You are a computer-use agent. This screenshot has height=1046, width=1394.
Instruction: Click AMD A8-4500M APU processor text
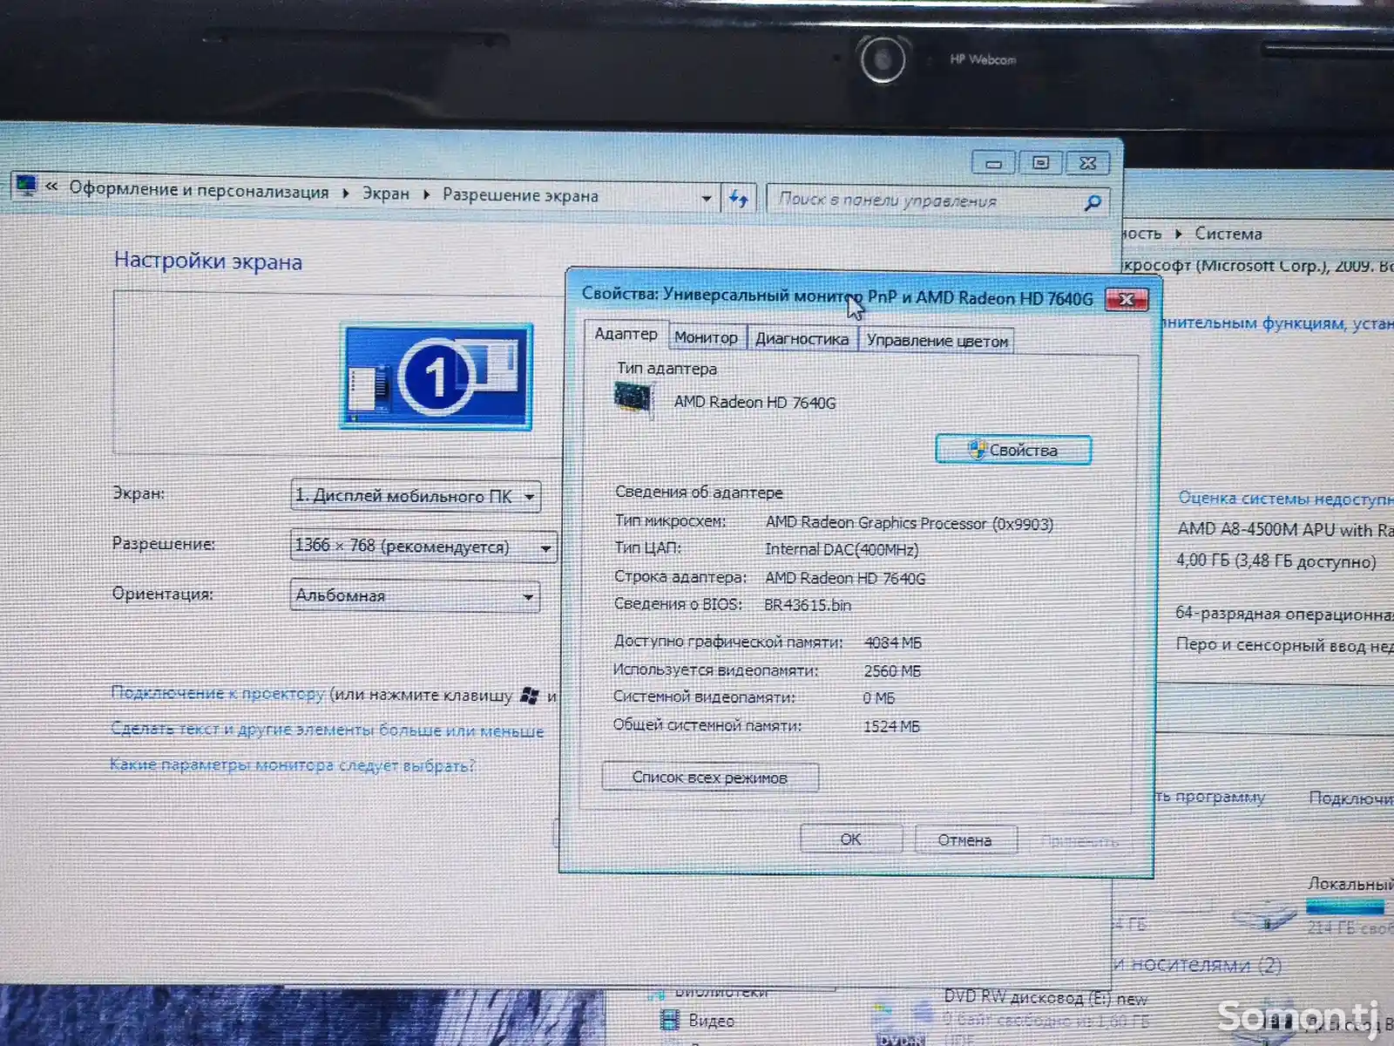tap(1286, 529)
